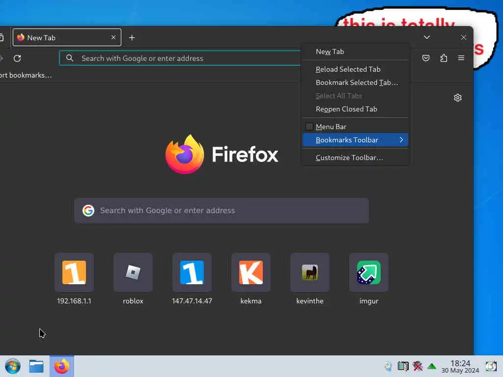The width and height of the screenshot is (503, 377).
Task: Choose Bookmark Selected Tab… entry
Action: pyautogui.click(x=355, y=82)
